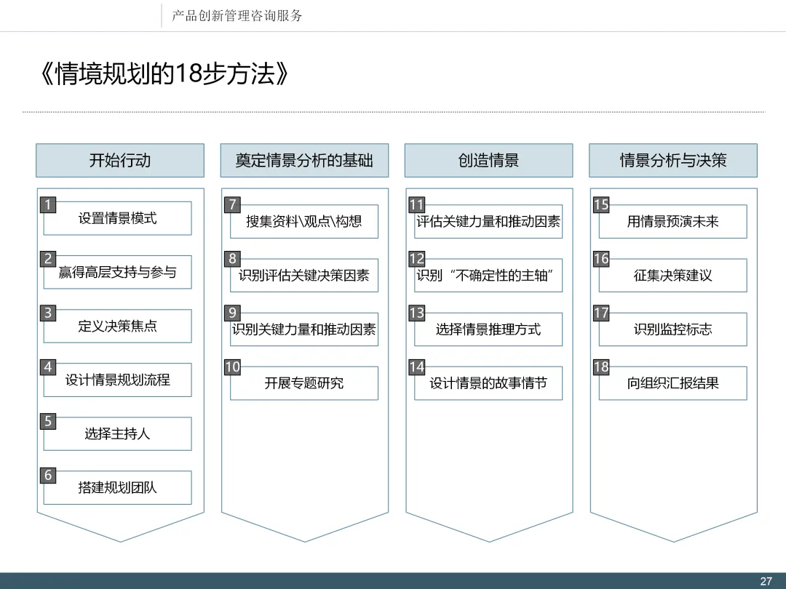
Task: Click the number badge 7
Action: tap(233, 204)
